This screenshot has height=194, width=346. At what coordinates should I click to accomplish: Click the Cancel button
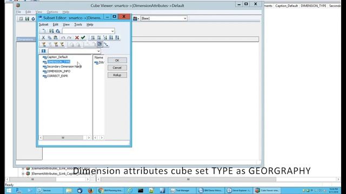point(117,68)
